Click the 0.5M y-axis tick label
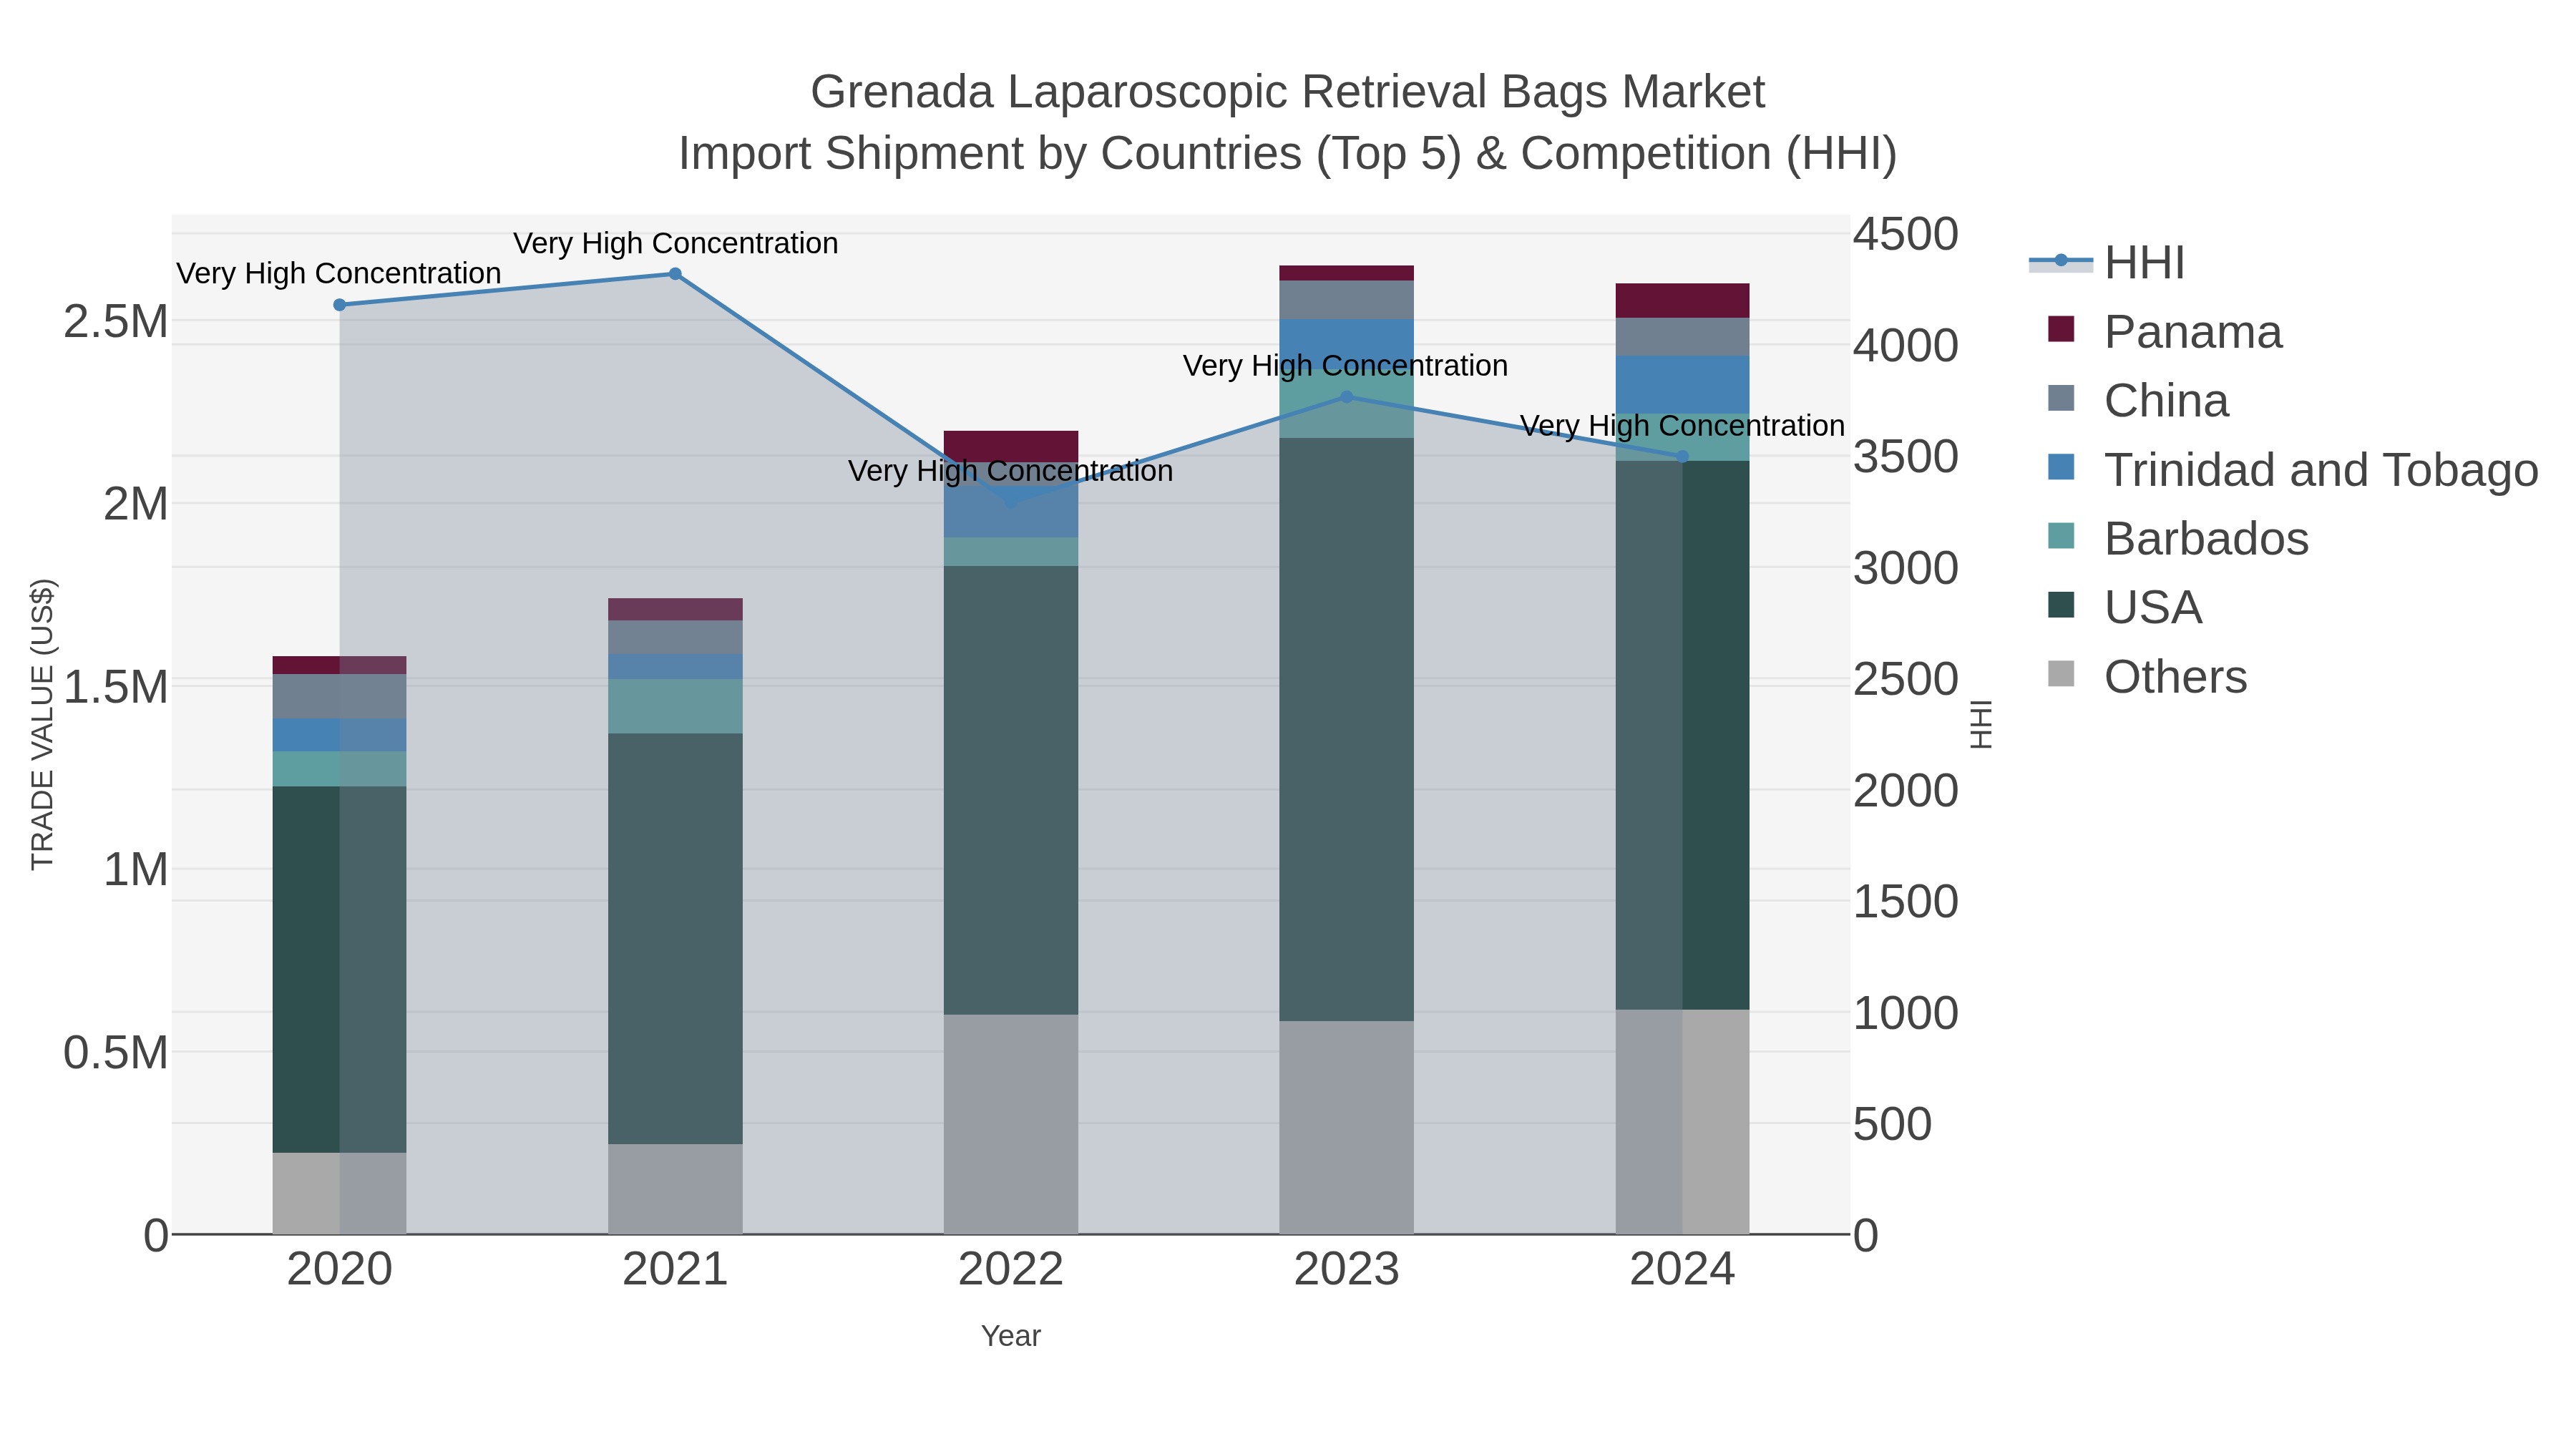The width and height of the screenshot is (2576, 1449). point(115,1053)
